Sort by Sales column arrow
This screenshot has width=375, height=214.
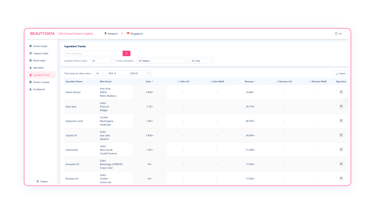point(153,82)
